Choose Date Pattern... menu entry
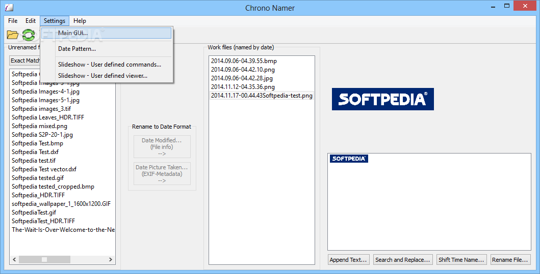This screenshot has height=274, width=540. tap(107, 49)
